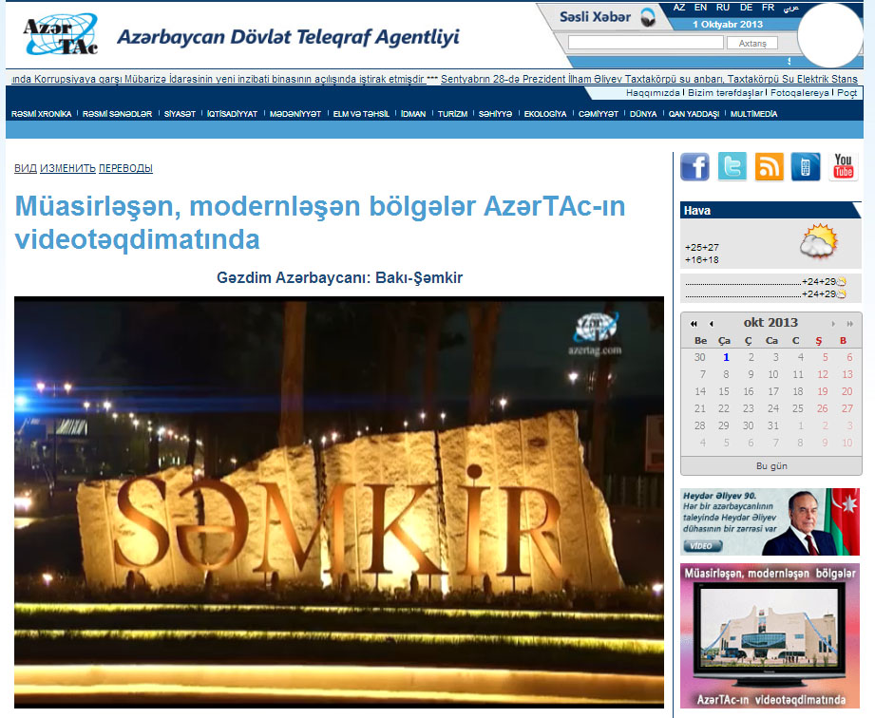The height and width of the screenshot is (718, 875).
Task: Click the blue mobile phone icon
Action: [806, 167]
